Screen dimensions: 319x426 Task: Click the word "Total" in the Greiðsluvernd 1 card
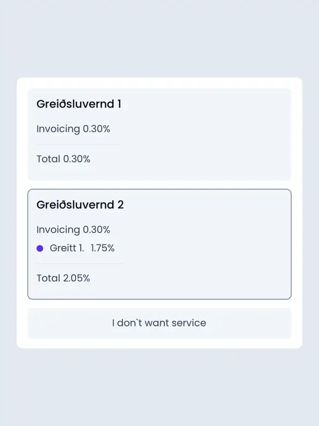(48, 159)
